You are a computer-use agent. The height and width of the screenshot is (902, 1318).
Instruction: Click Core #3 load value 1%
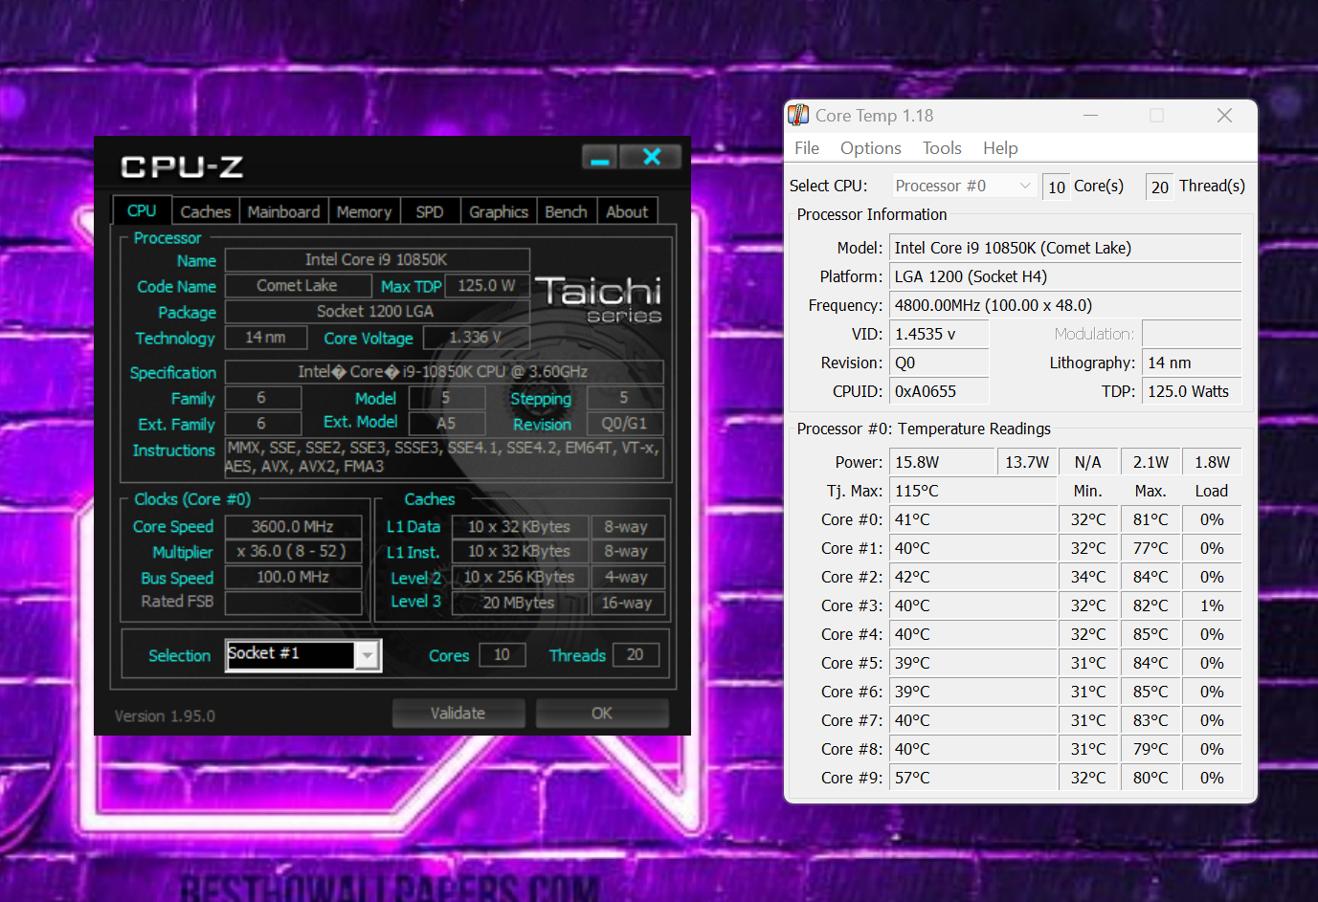point(1212,605)
